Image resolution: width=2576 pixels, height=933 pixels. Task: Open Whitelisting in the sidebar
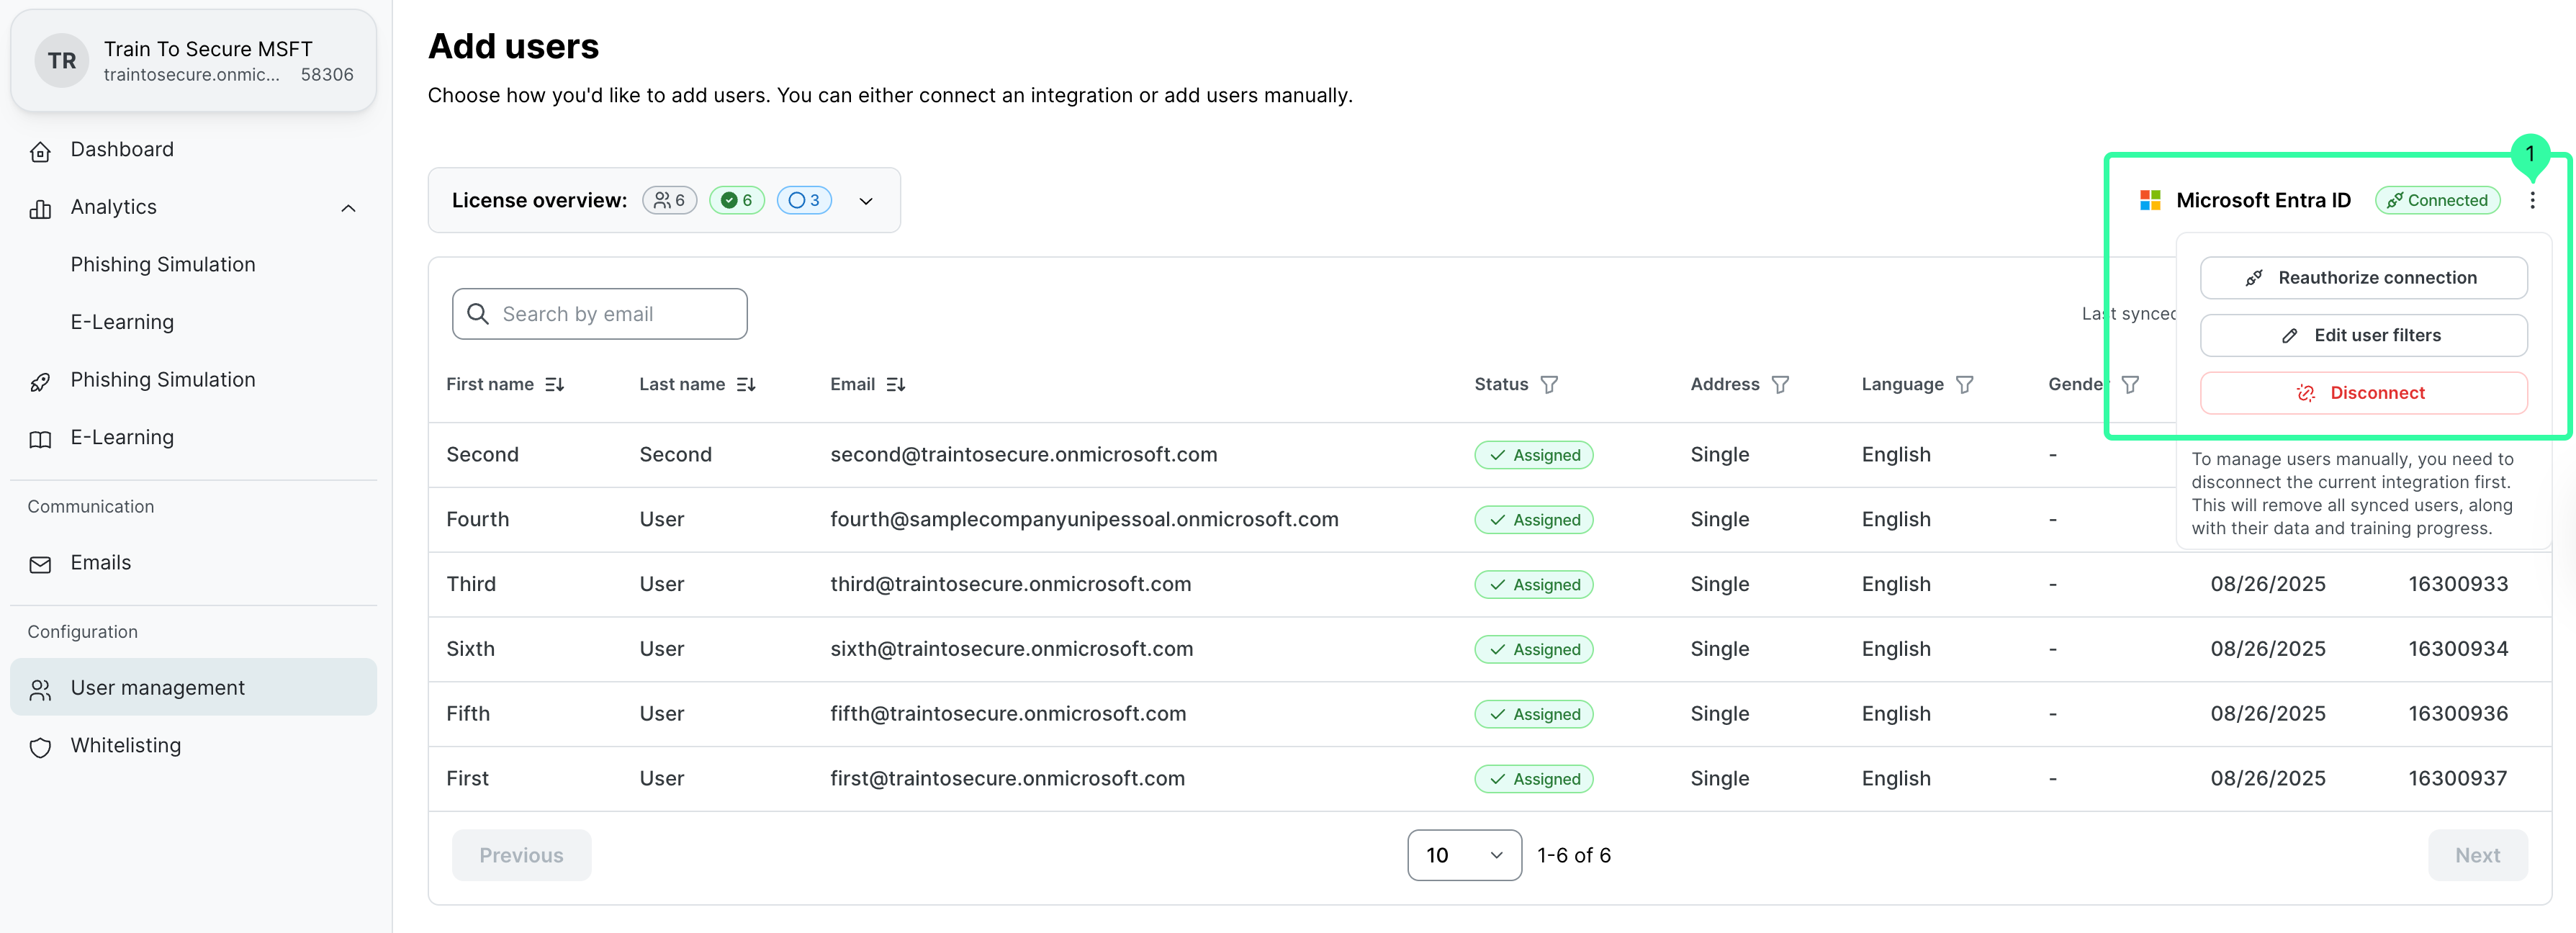[x=126, y=745]
